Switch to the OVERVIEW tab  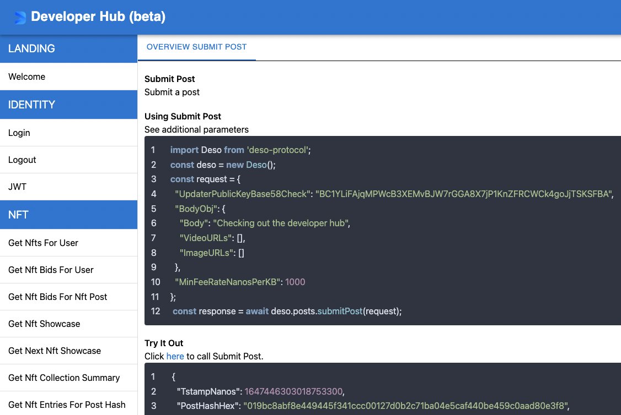click(x=167, y=47)
